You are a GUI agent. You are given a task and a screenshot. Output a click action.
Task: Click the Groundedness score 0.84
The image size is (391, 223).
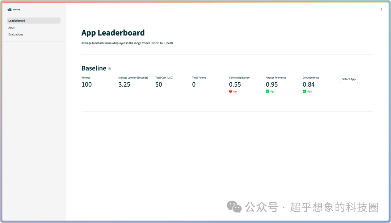click(x=308, y=84)
